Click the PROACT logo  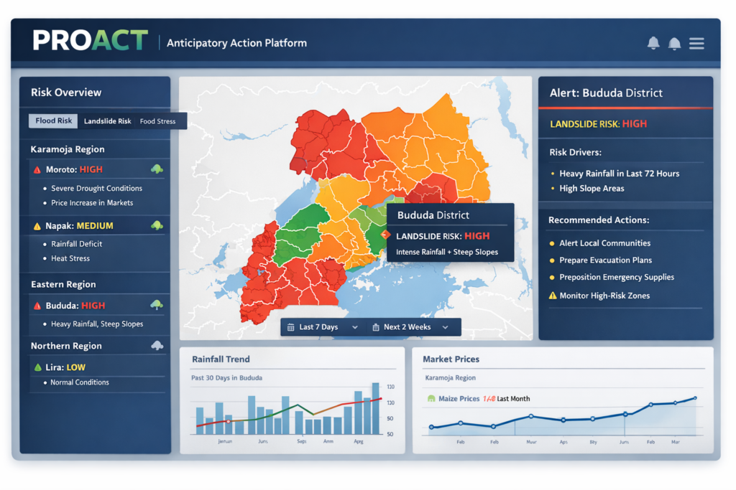pyautogui.click(x=90, y=41)
